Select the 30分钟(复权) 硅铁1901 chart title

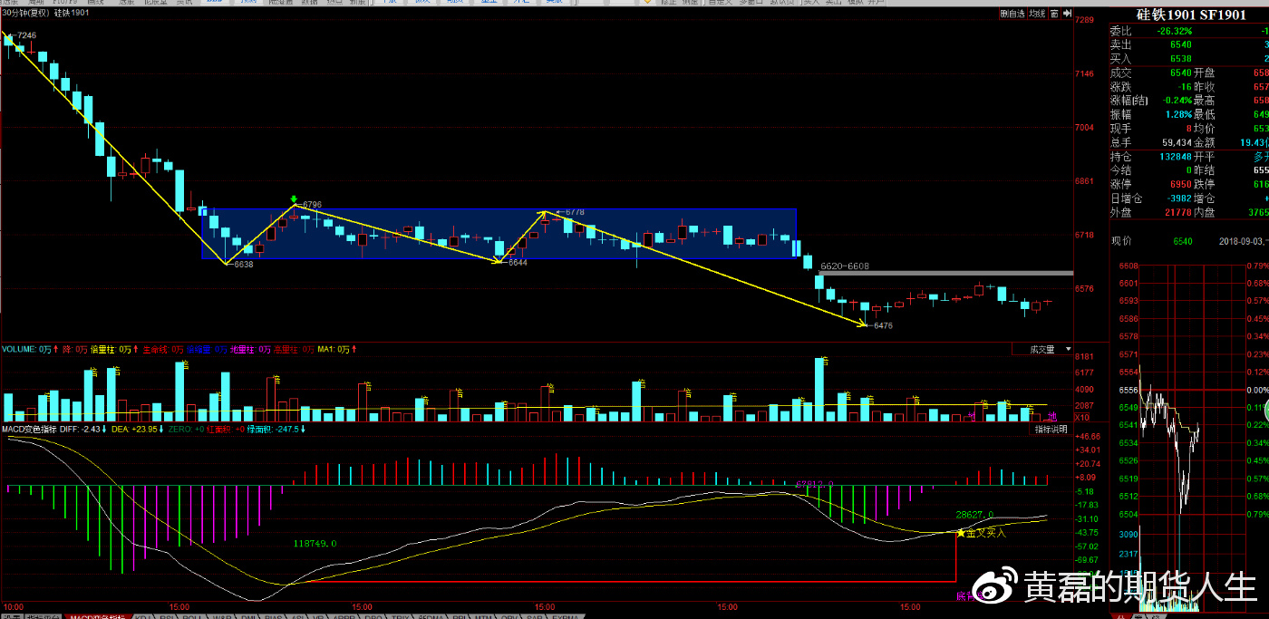pos(45,13)
